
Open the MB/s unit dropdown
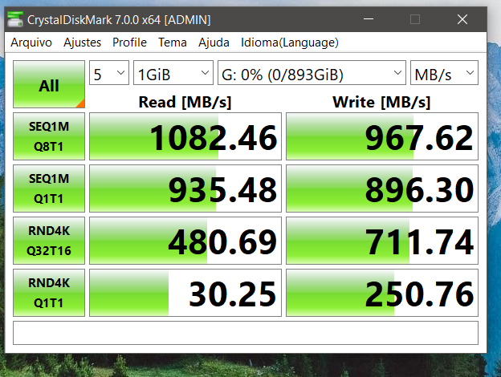coord(444,73)
